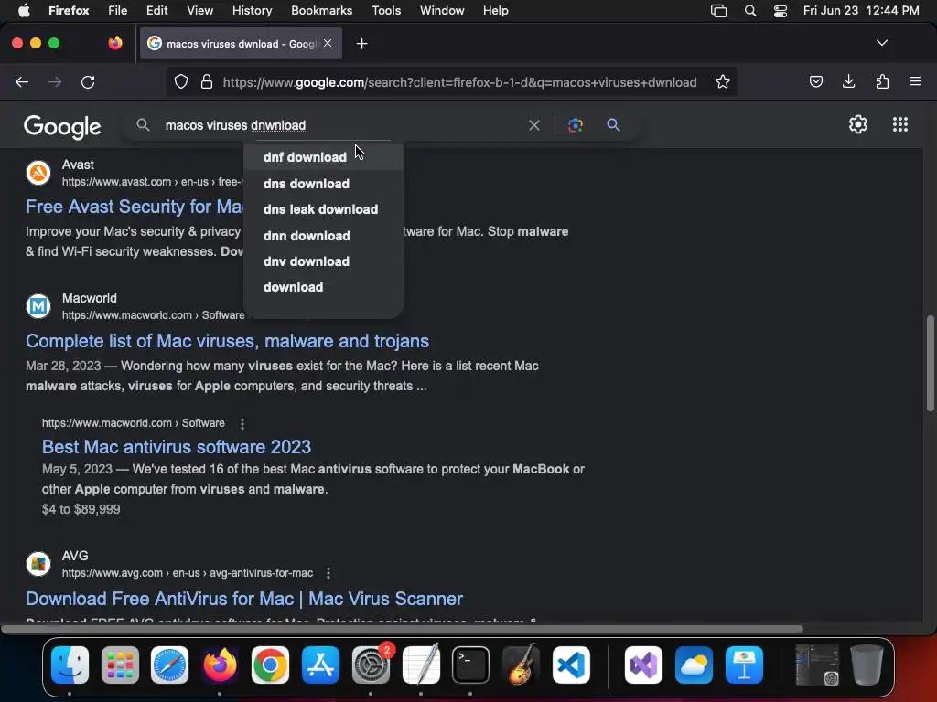
Task: Open Spotlight search in menu bar
Action: (750, 11)
